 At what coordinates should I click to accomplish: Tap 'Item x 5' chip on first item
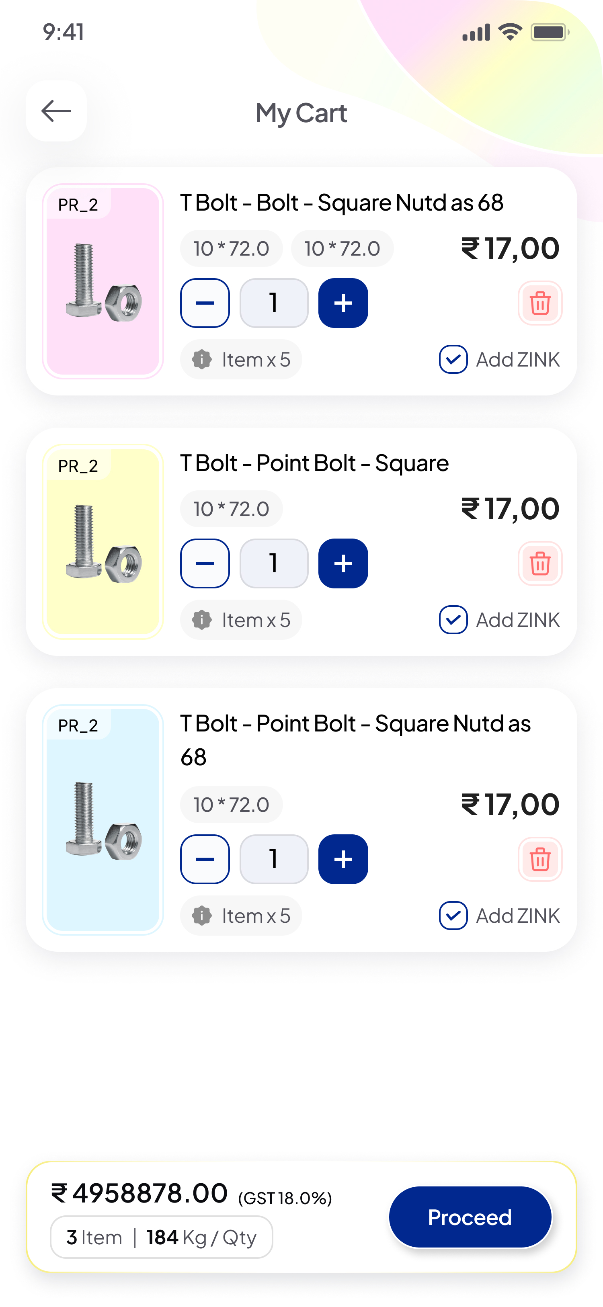pos(241,360)
